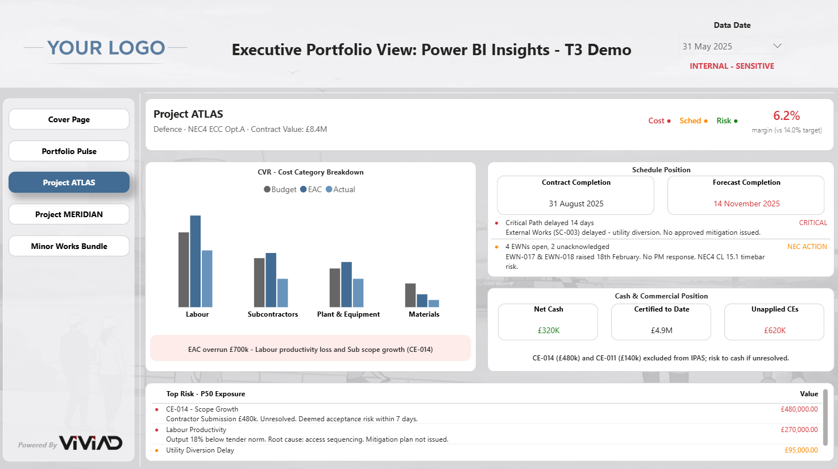Open the Cover Page navigation tab
The image size is (838, 469).
(69, 119)
